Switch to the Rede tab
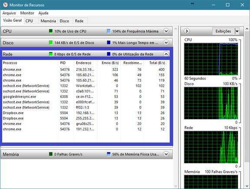Viewport: 250px width, 189px height. (x=79, y=21)
